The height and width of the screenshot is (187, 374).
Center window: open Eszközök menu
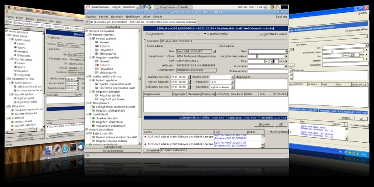(117, 17)
